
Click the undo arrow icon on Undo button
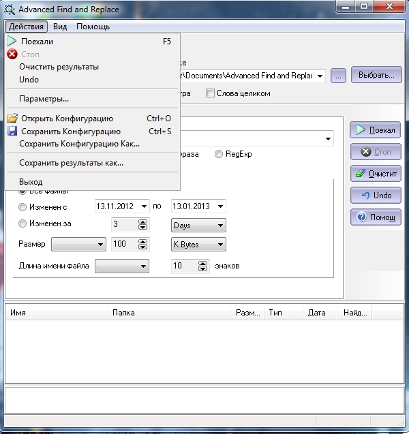(x=366, y=196)
